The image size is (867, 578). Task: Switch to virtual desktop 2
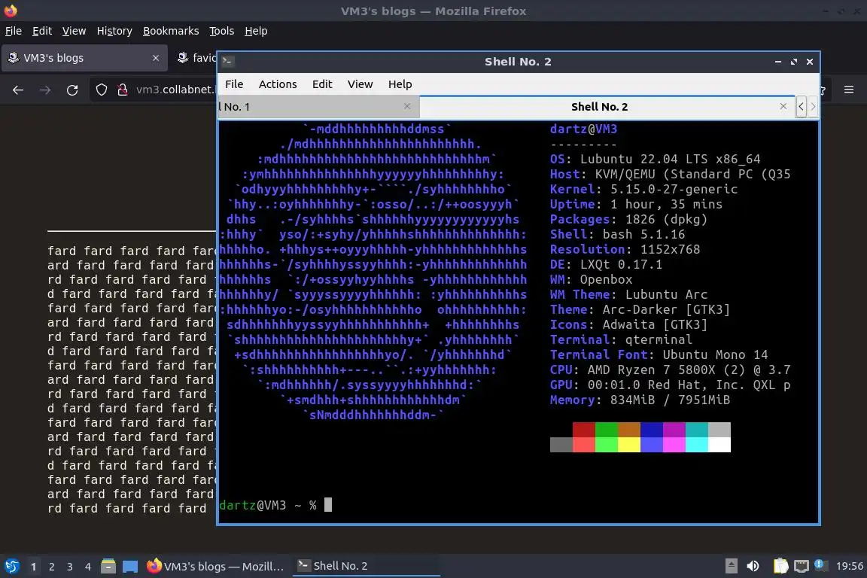[x=51, y=567]
